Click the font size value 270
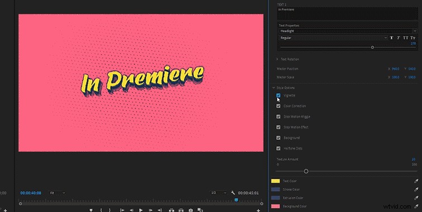Viewport: 422px width, 212px height. coord(413,44)
